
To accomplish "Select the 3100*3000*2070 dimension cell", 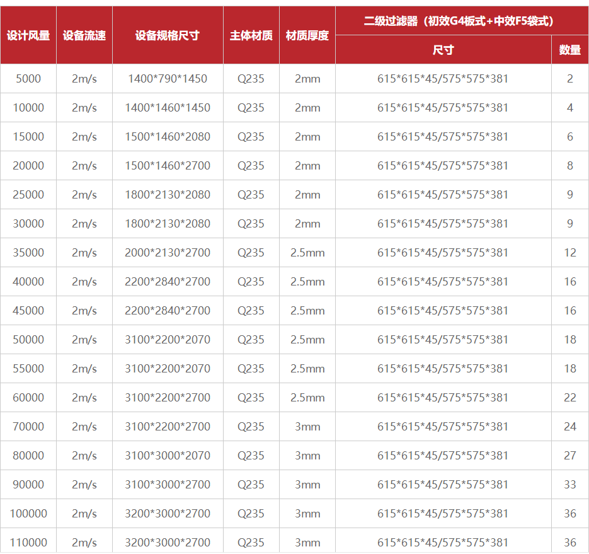I will click(168, 456).
